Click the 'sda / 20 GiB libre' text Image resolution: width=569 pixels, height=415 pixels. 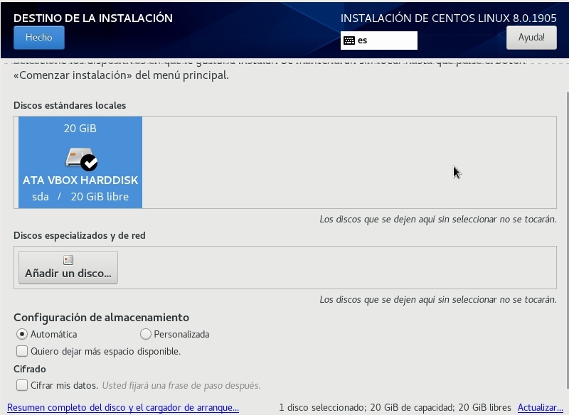pyautogui.click(x=80, y=196)
